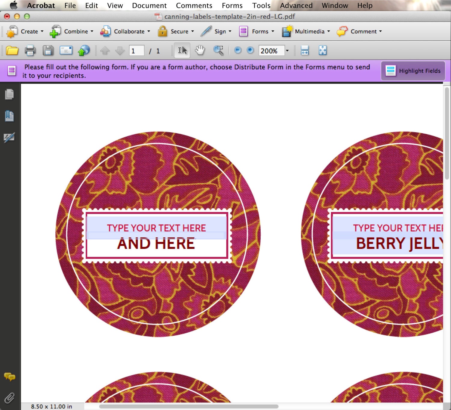Toggle the Highlight Fields button
The width and height of the screenshot is (451, 410).
413,70
